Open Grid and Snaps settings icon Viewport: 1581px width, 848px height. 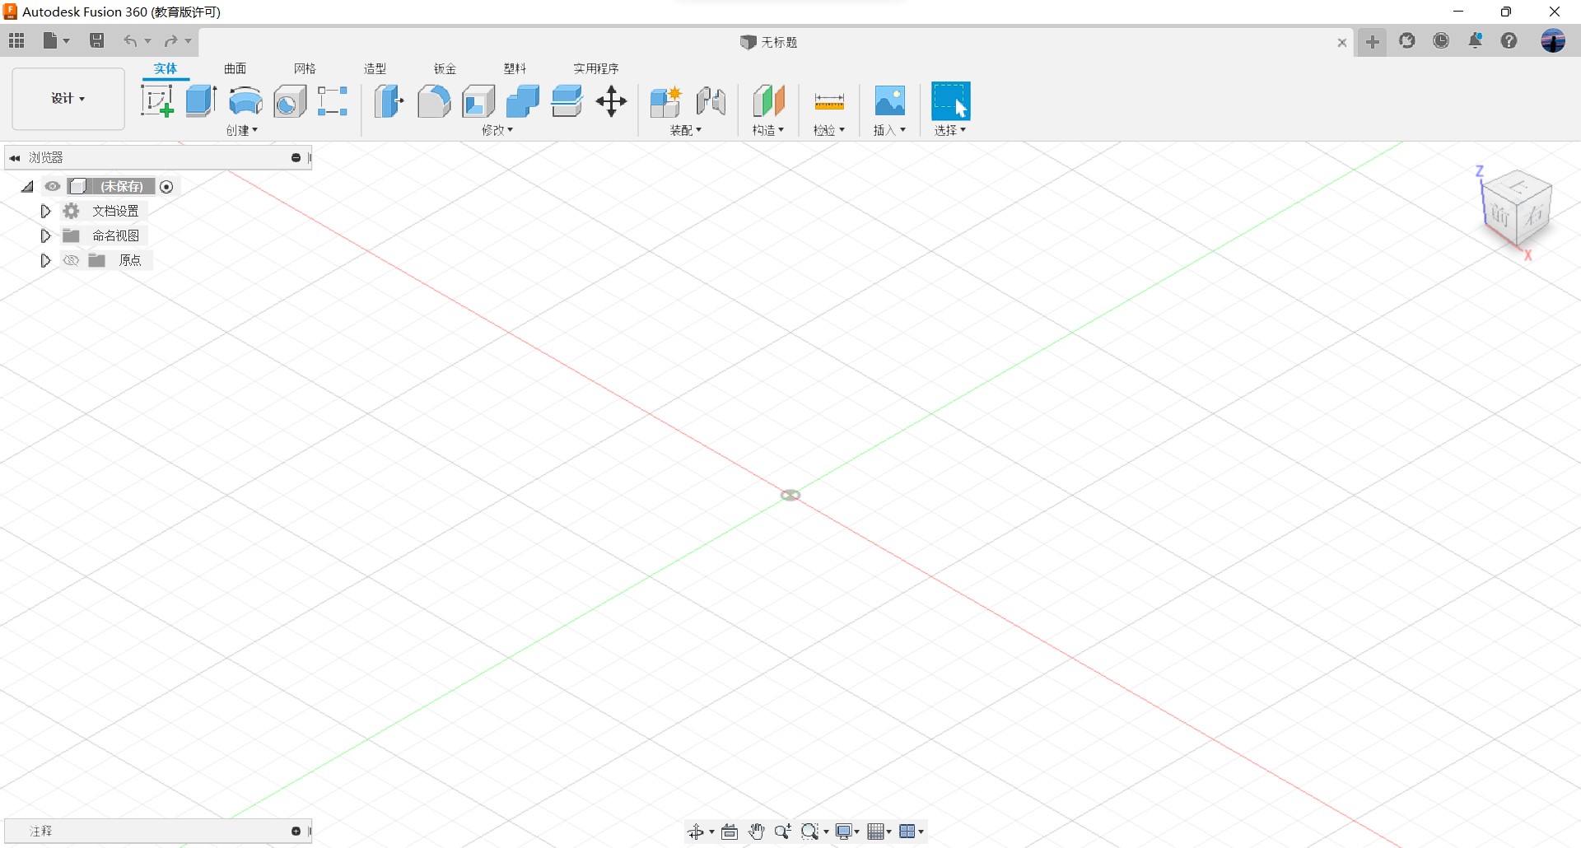pyautogui.click(x=876, y=832)
